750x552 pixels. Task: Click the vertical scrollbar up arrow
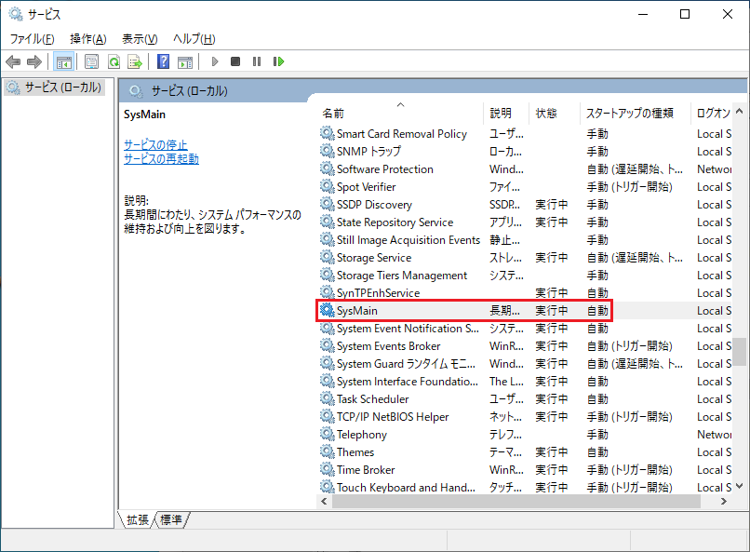(740, 112)
